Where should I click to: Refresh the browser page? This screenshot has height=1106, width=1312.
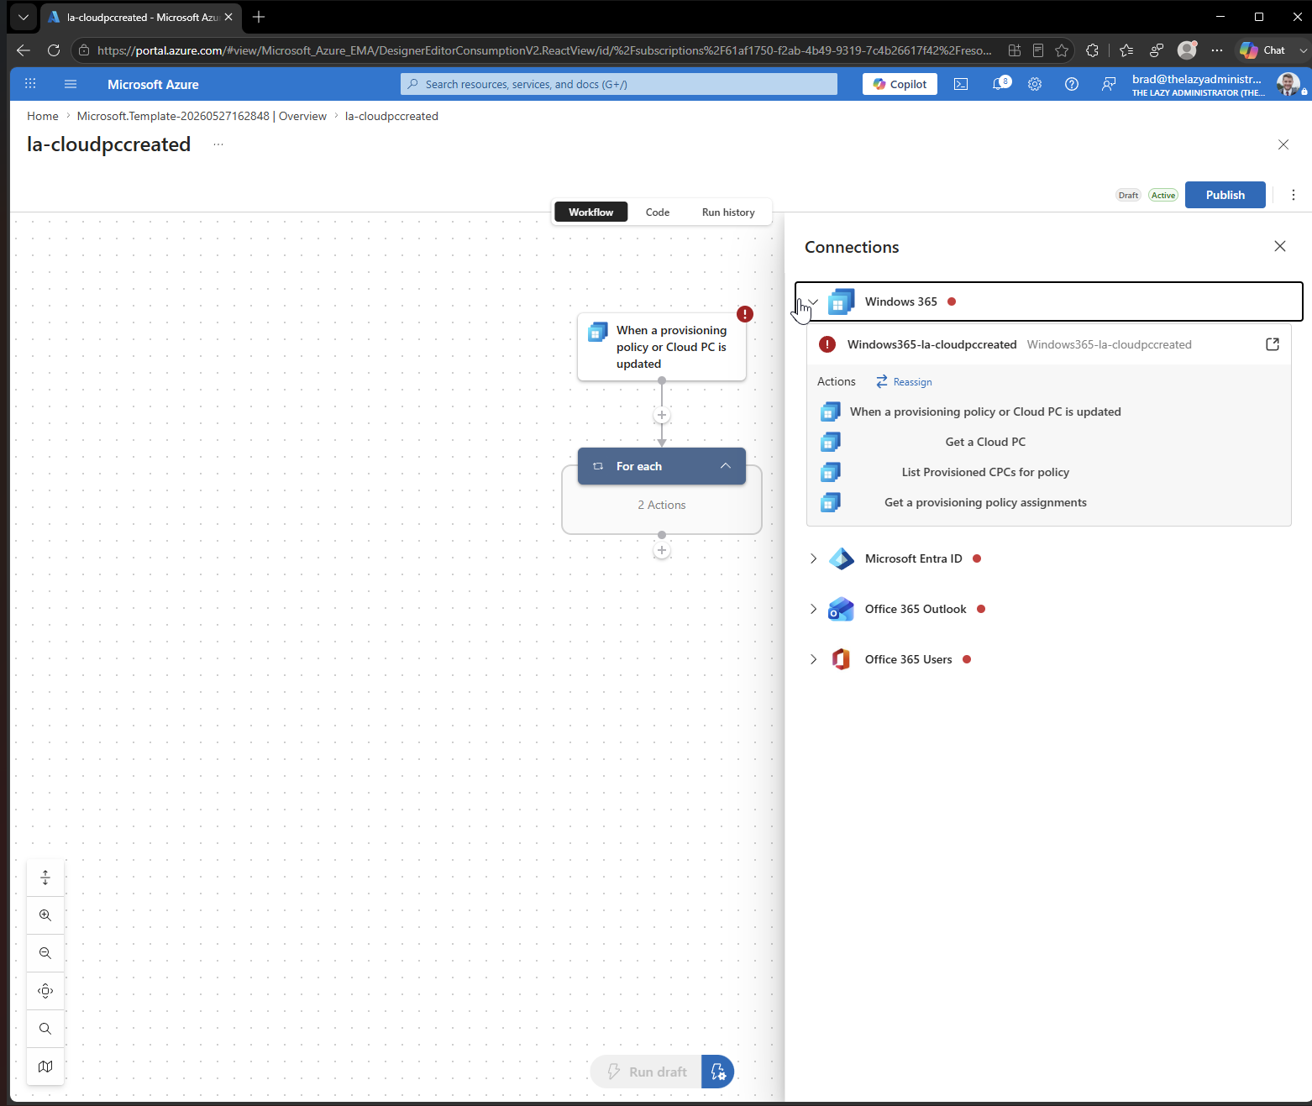(x=54, y=50)
